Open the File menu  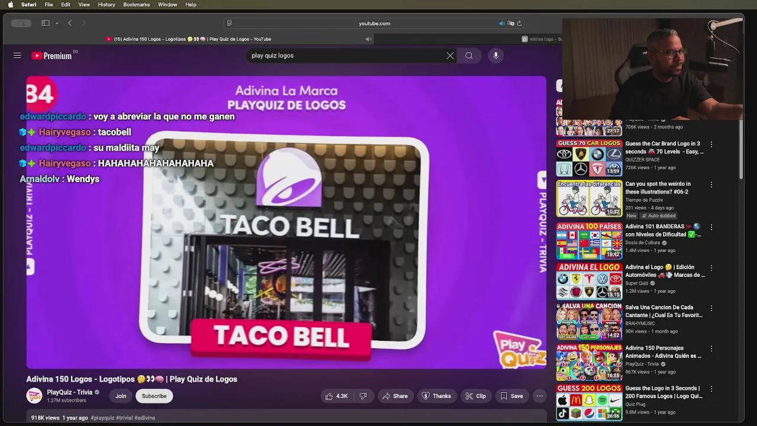[x=48, y=4]
